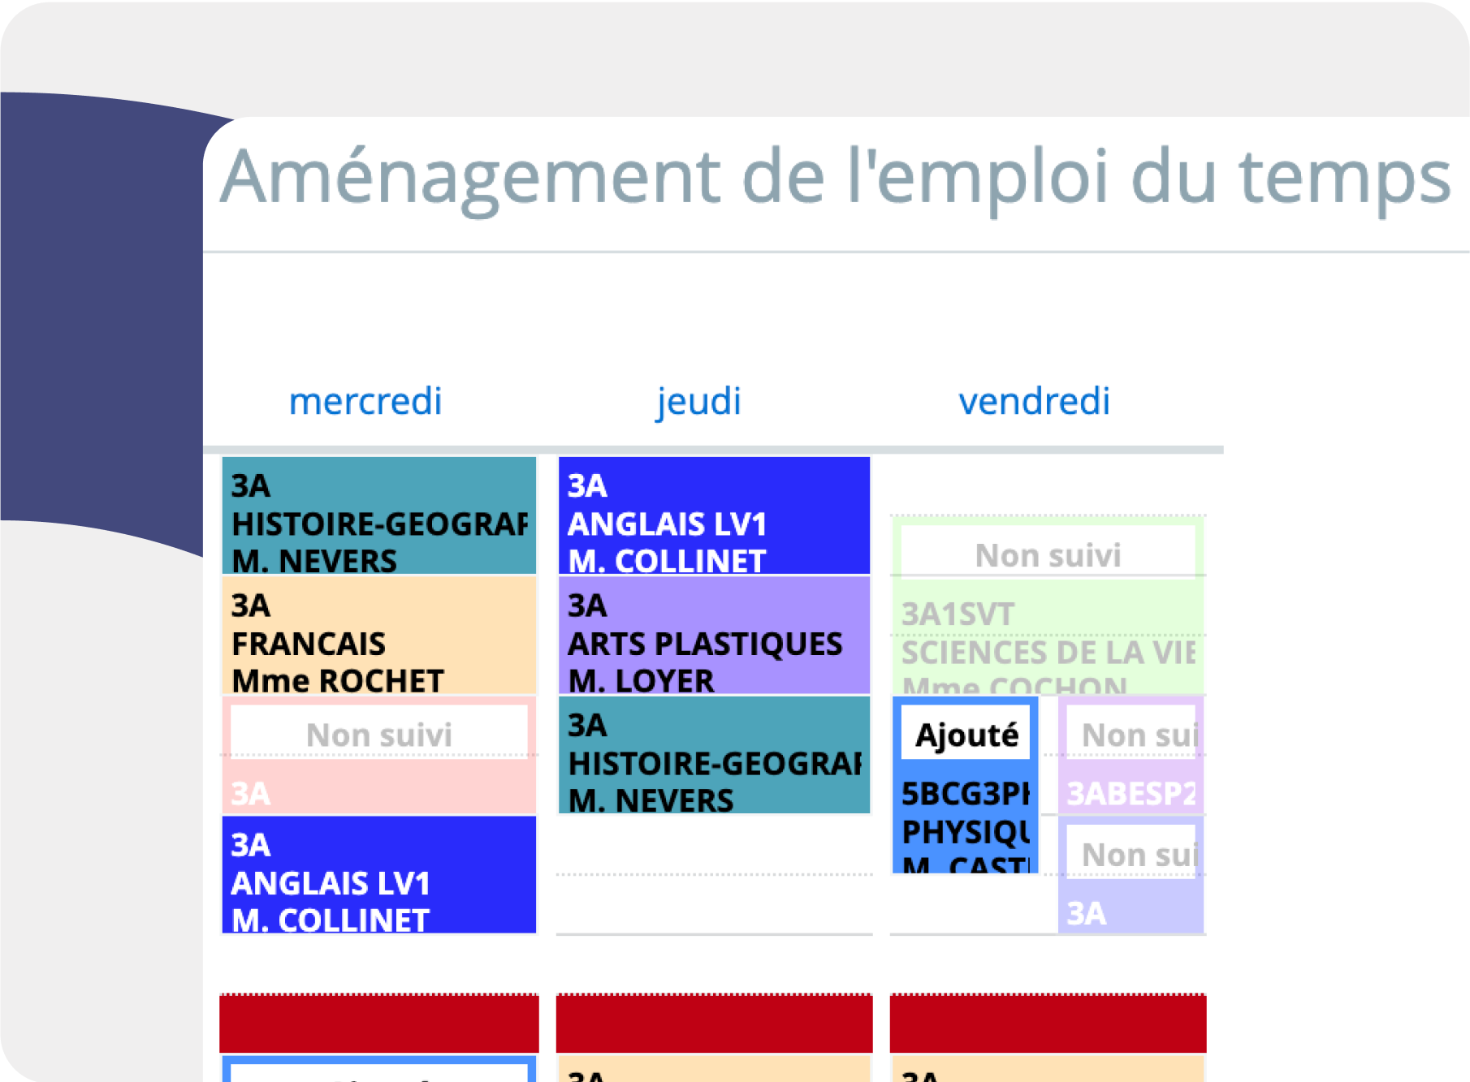Viewport: 1470px width, 1082px height.
Task: Click the Ajouté label on Friday
Action: pos(966,734)
